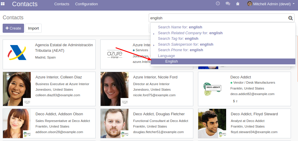Image resolution: width=298 pixels, height=141 pixels.
Task: Open the Contacts menu item
Action: click(x=62, y=4)
